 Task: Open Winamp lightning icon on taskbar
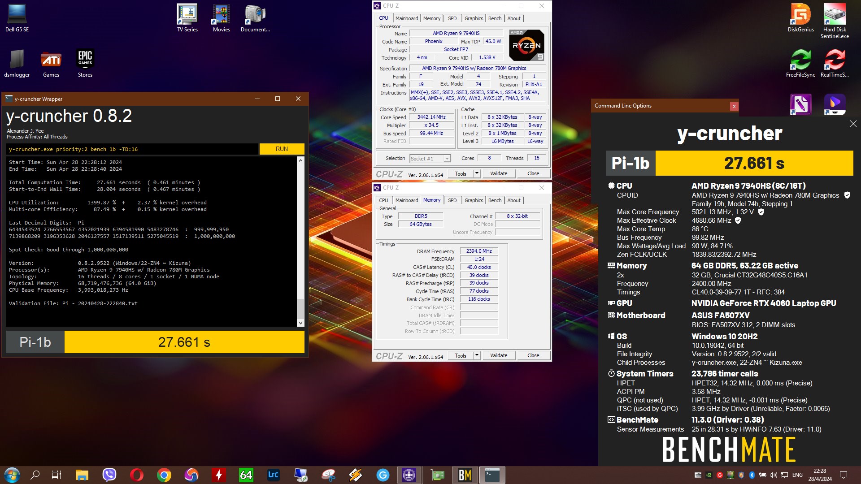click(x=356, y=475)
